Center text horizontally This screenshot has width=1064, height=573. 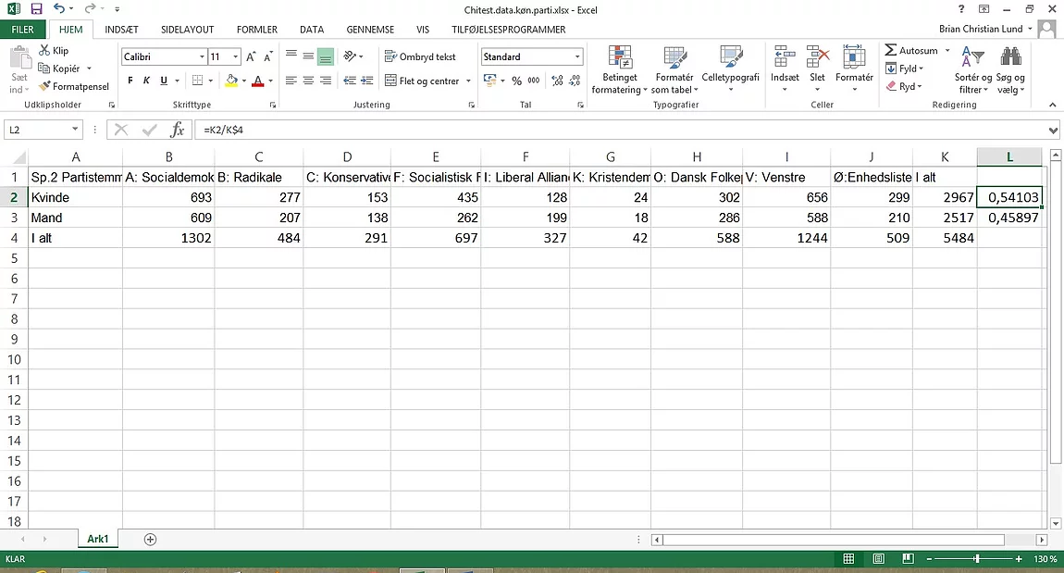pyautogui.click(x=308, y=81)
